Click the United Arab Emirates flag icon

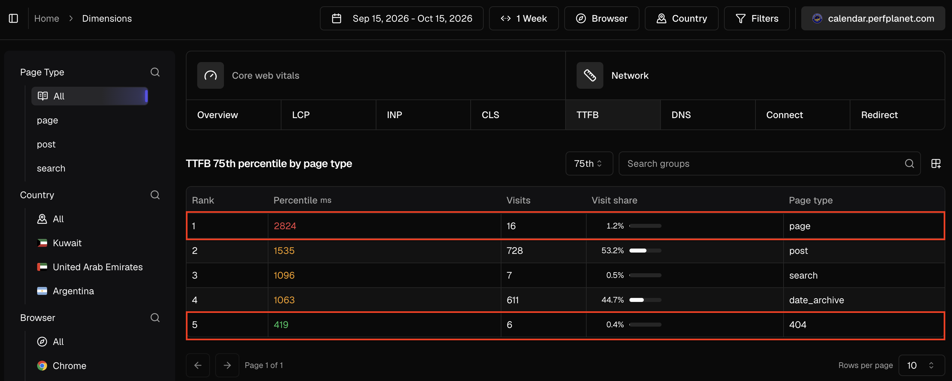[x=42, y=267]
